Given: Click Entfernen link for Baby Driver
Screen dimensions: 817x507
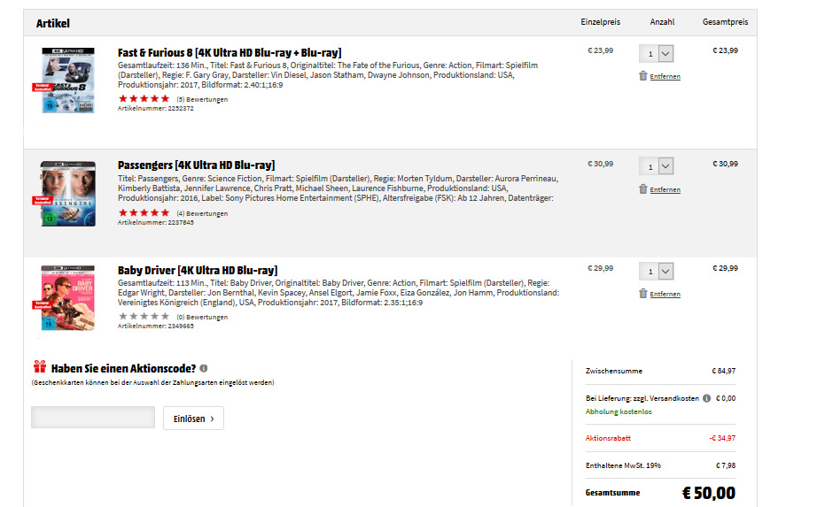Looking at the screenshot, I should click(x=665, y=295).
